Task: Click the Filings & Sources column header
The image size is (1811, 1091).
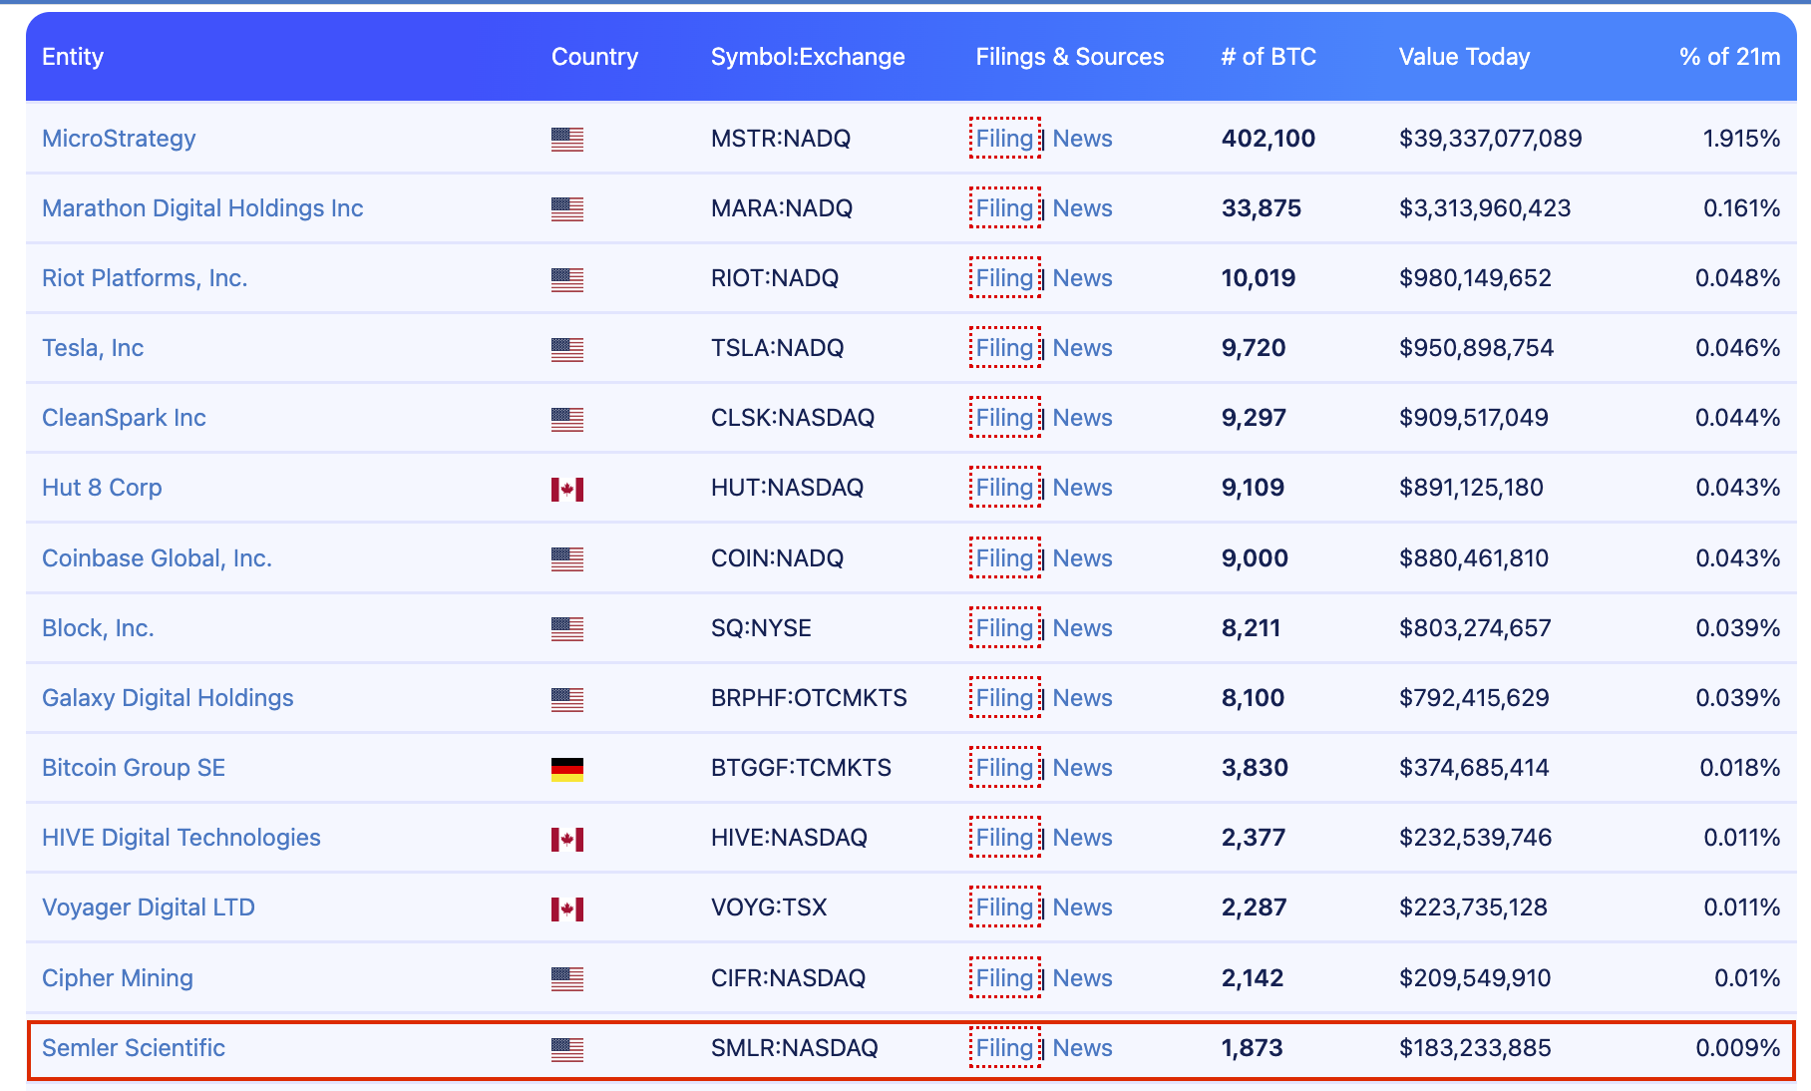Action: (x=1070, y=57)
